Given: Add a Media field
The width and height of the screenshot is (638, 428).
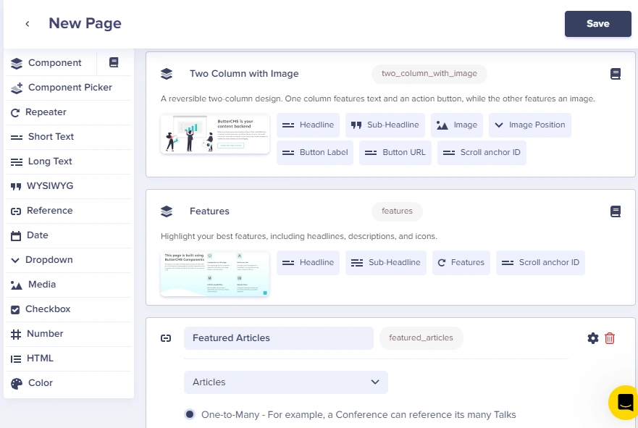Looking at the screenshot, I should pyautogui.click(x=69, y=285).
